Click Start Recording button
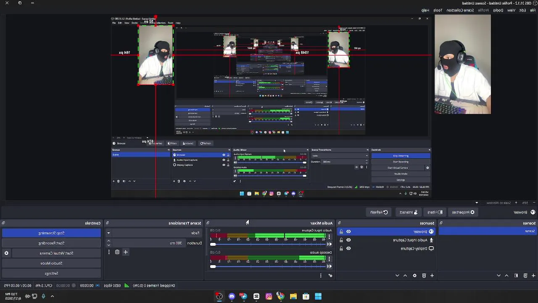538x303 pixels. [51, 243]
